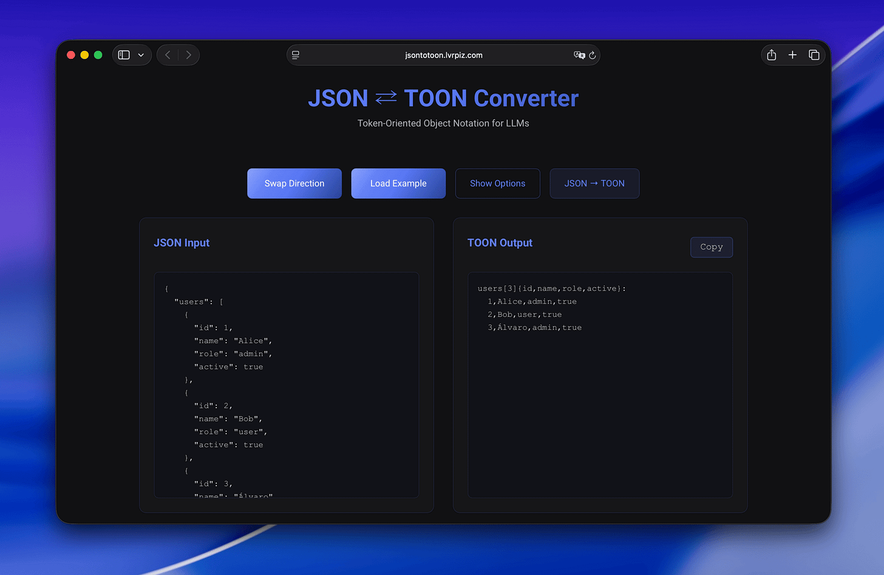Open the sidebar options dropdown chevron

click(141, 55)
